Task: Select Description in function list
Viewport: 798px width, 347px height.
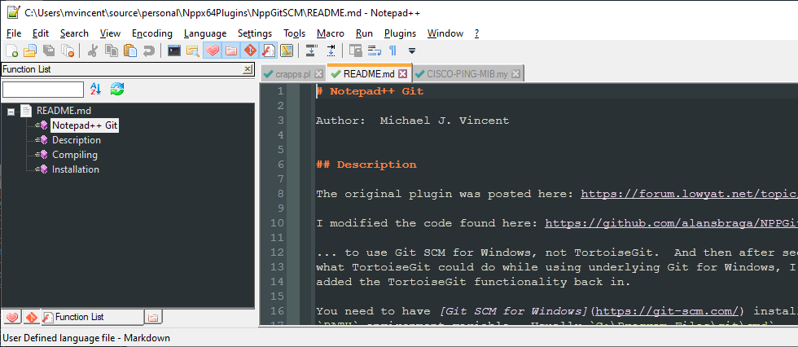Action: pos(77,140)
